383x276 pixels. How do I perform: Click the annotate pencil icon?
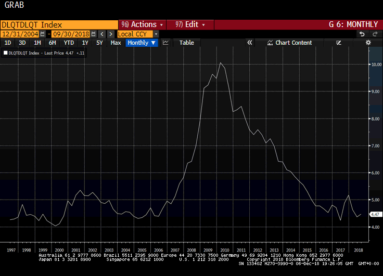339,43
